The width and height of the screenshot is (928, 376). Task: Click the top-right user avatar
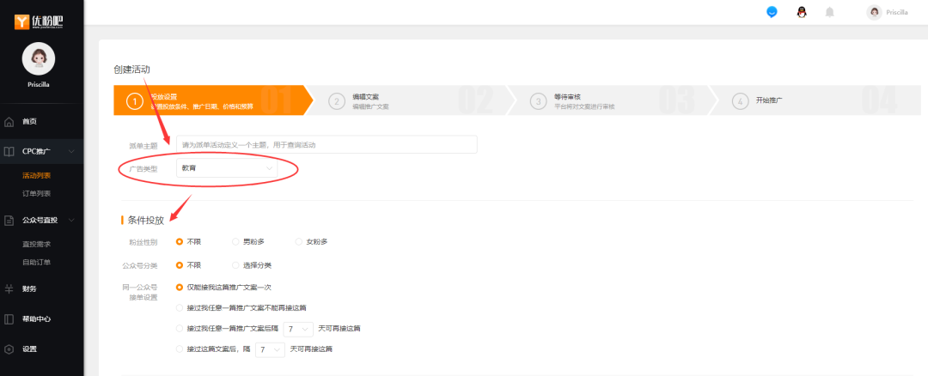tap(874, 12)
